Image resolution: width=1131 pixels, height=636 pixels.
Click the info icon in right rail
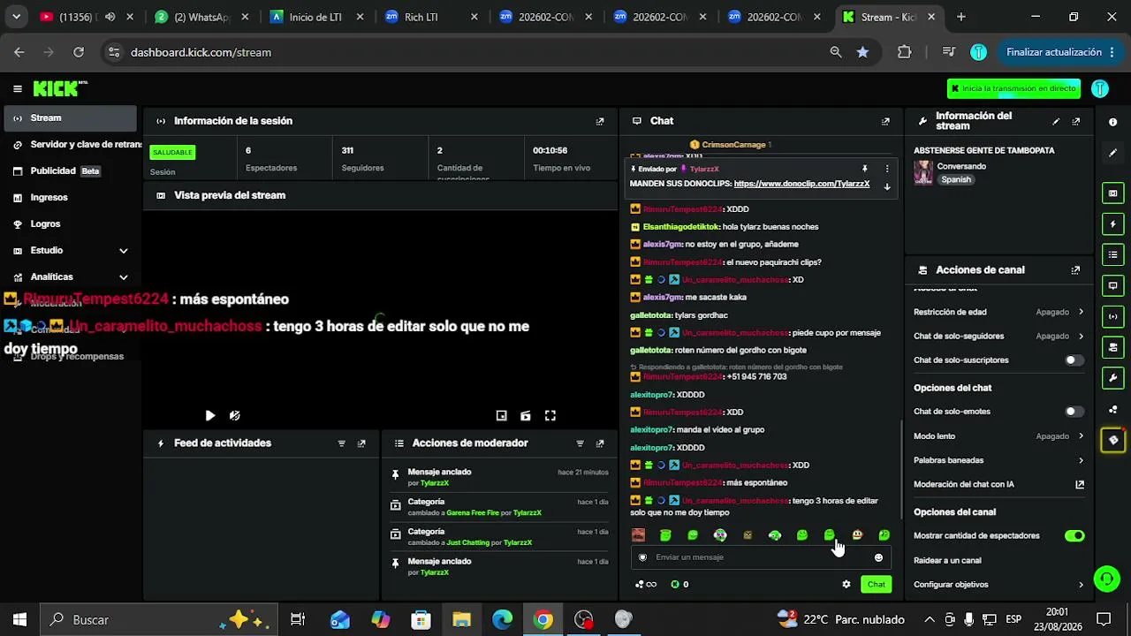[x=1113, y=122]
